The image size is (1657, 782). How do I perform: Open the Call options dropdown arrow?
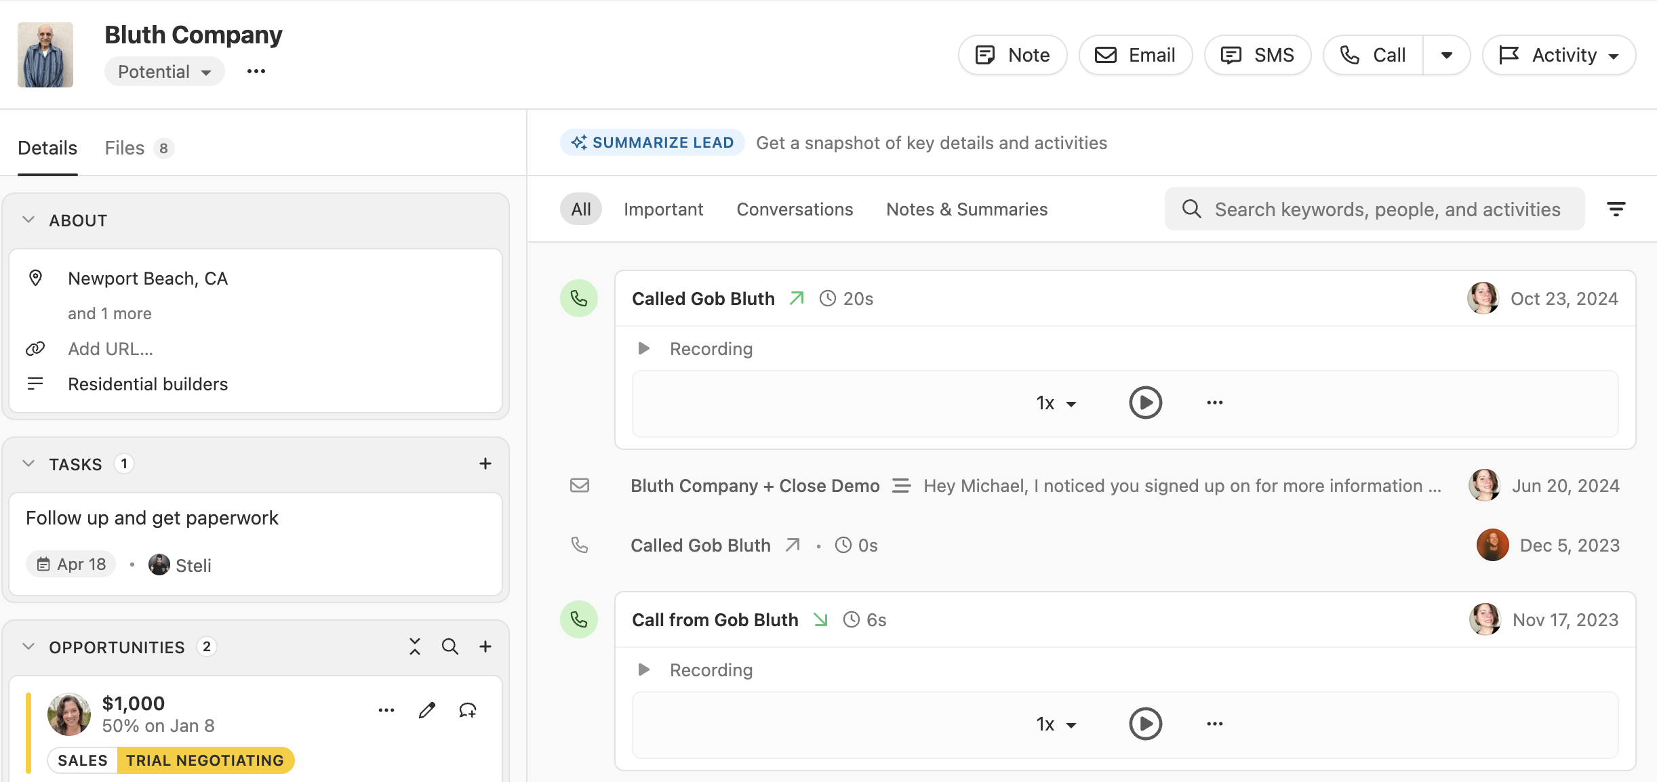(x=1446, y=55)
